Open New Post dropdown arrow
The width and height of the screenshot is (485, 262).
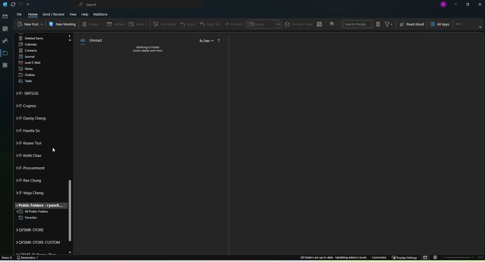coord(42,24)
